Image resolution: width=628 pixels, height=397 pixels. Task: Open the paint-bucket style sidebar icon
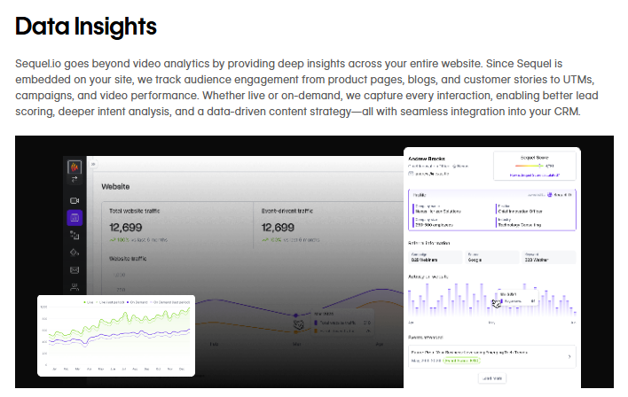click(x=75, y=253)
